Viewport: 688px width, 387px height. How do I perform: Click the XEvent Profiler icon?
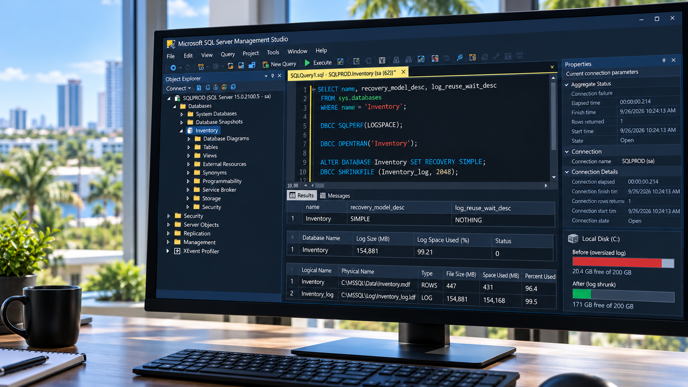tap(177, 251)
